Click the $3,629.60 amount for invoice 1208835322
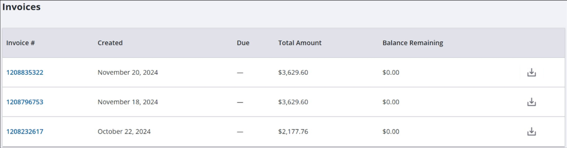Screen dimensions: 567x148 click(x=293, y=72)
